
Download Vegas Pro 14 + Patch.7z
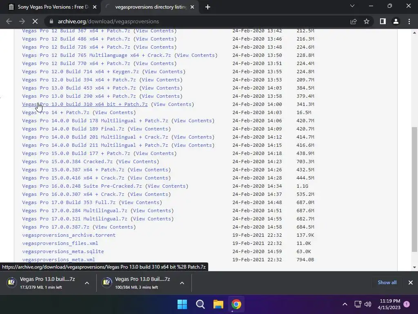[x=56, y=112]
